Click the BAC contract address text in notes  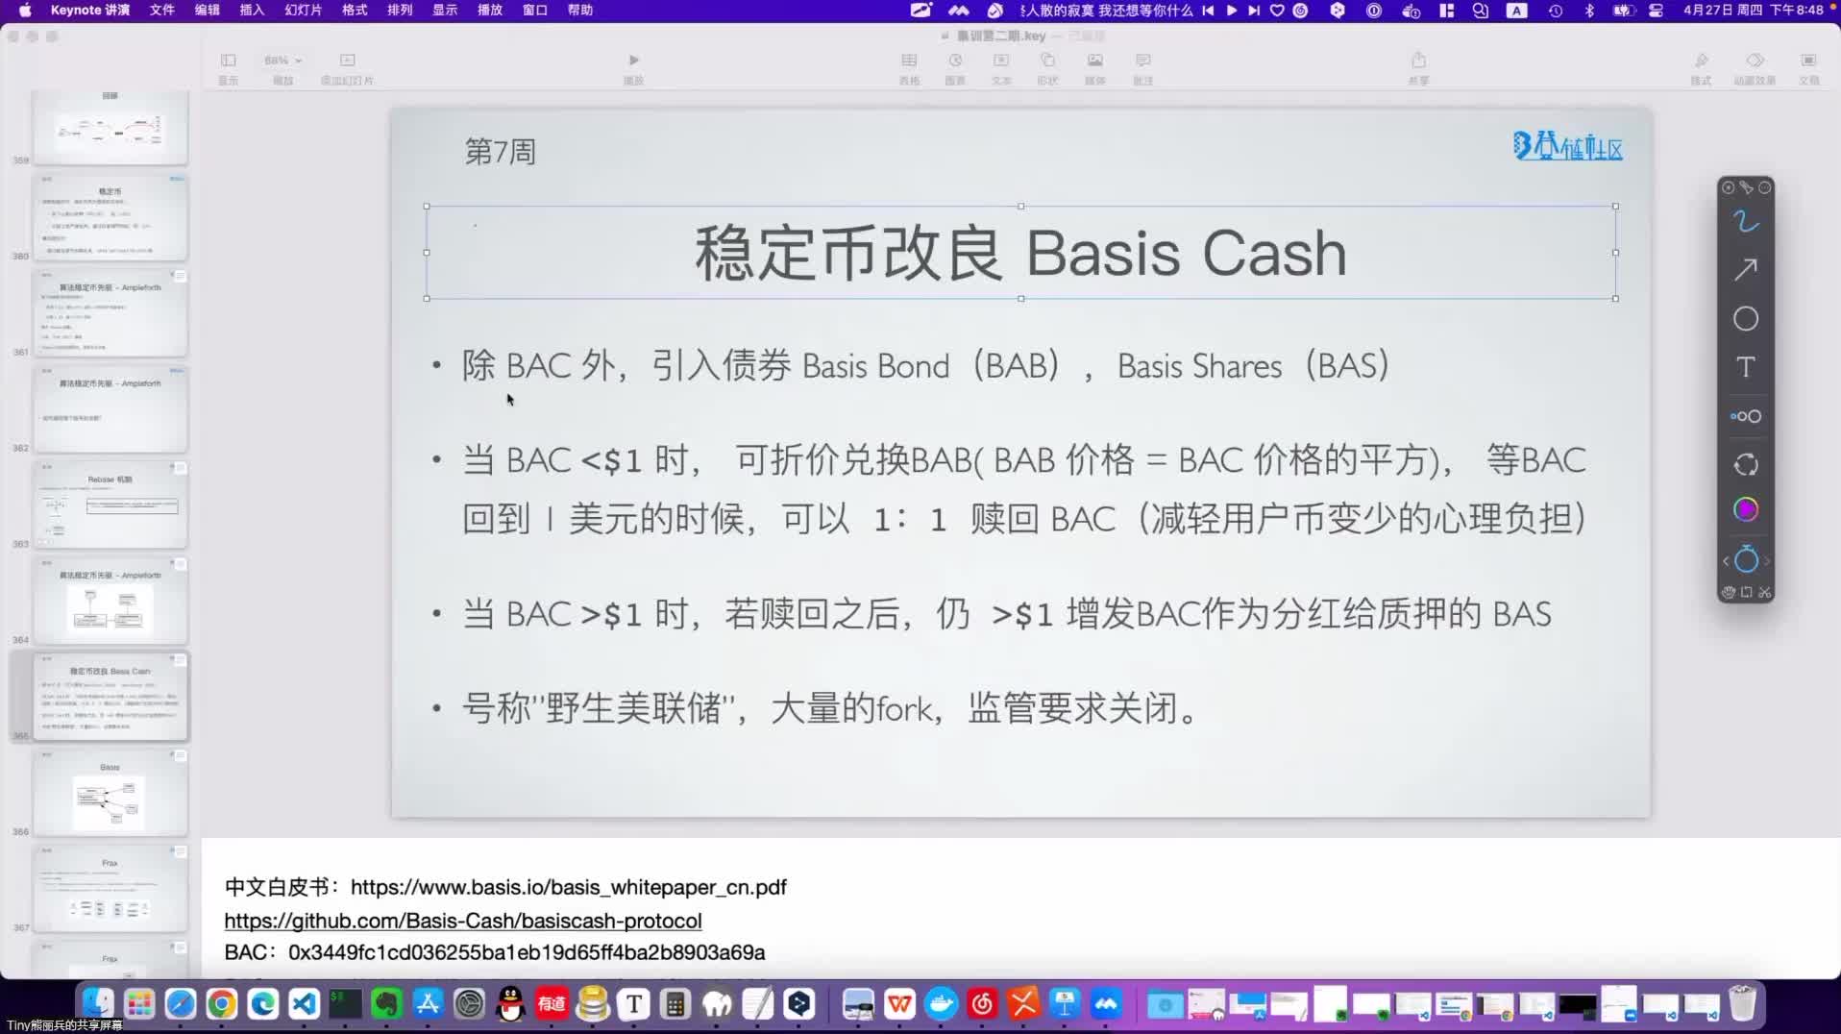(527, 952)
